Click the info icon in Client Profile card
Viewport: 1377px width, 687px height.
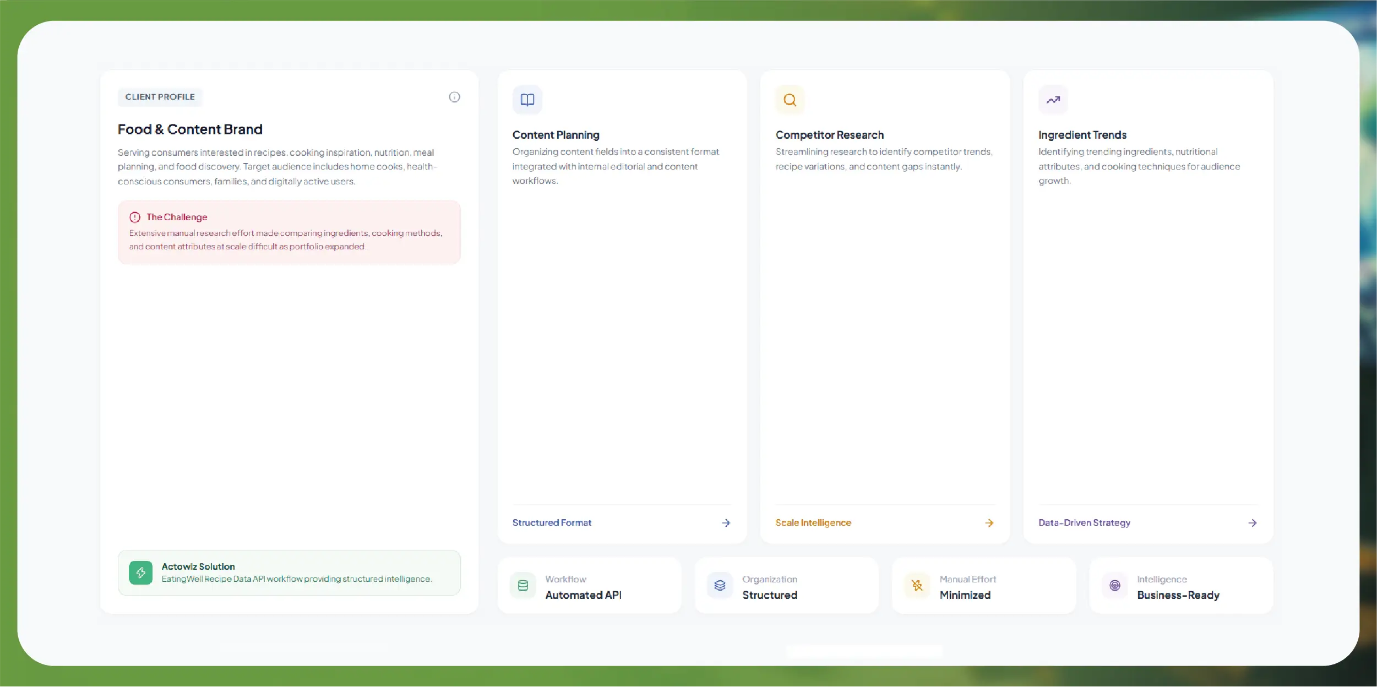tap(454, 97)
